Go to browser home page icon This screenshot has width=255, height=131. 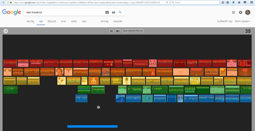239,3
